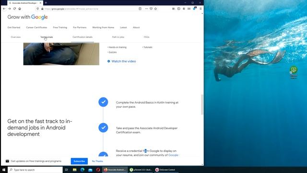This screenshot has width=307, height=173.
Task: Switch to the Firefox taskbar button
Action: click(115, 170)
